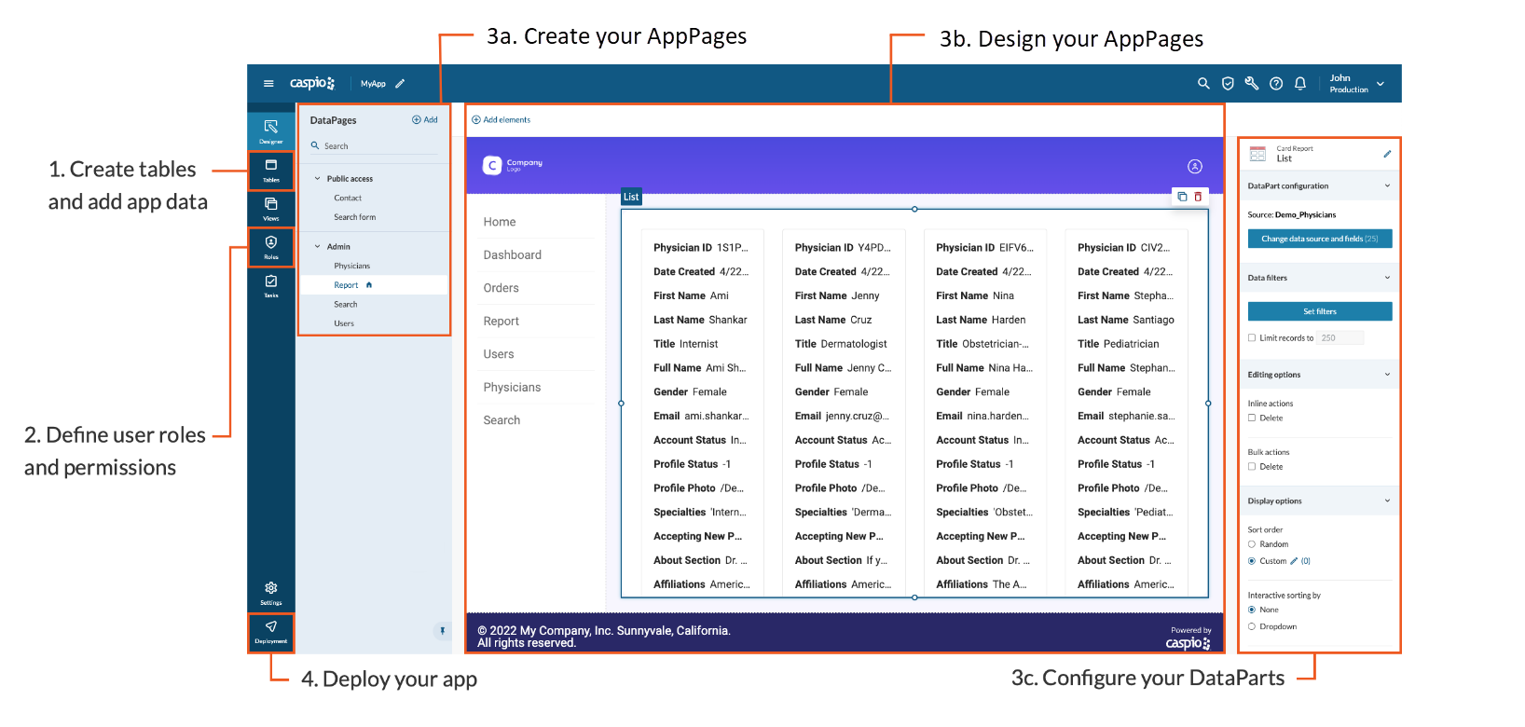This screenshot has width=1525, height=727.
Task: Click the home icon beside Report
Action: tap(369, 285)
